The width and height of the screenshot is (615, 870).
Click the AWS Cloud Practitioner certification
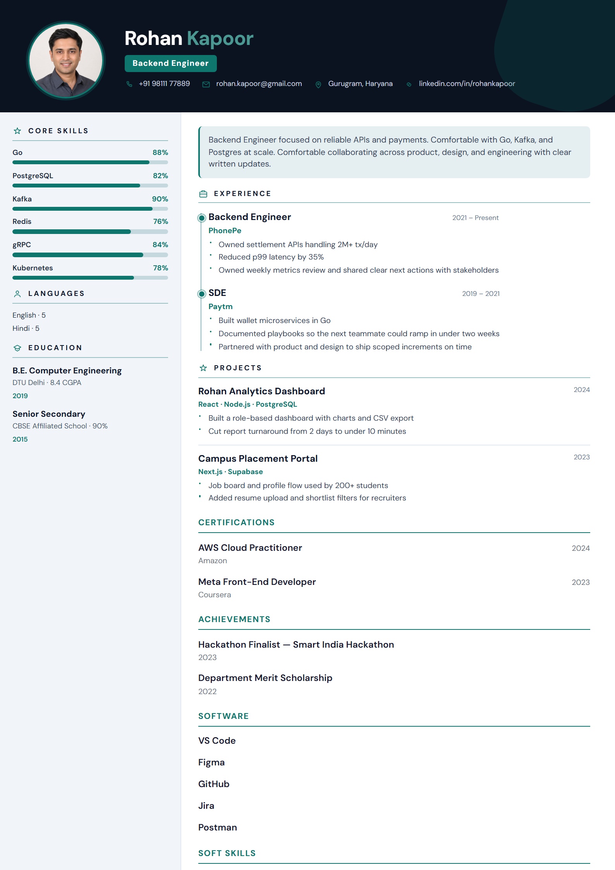250,548
